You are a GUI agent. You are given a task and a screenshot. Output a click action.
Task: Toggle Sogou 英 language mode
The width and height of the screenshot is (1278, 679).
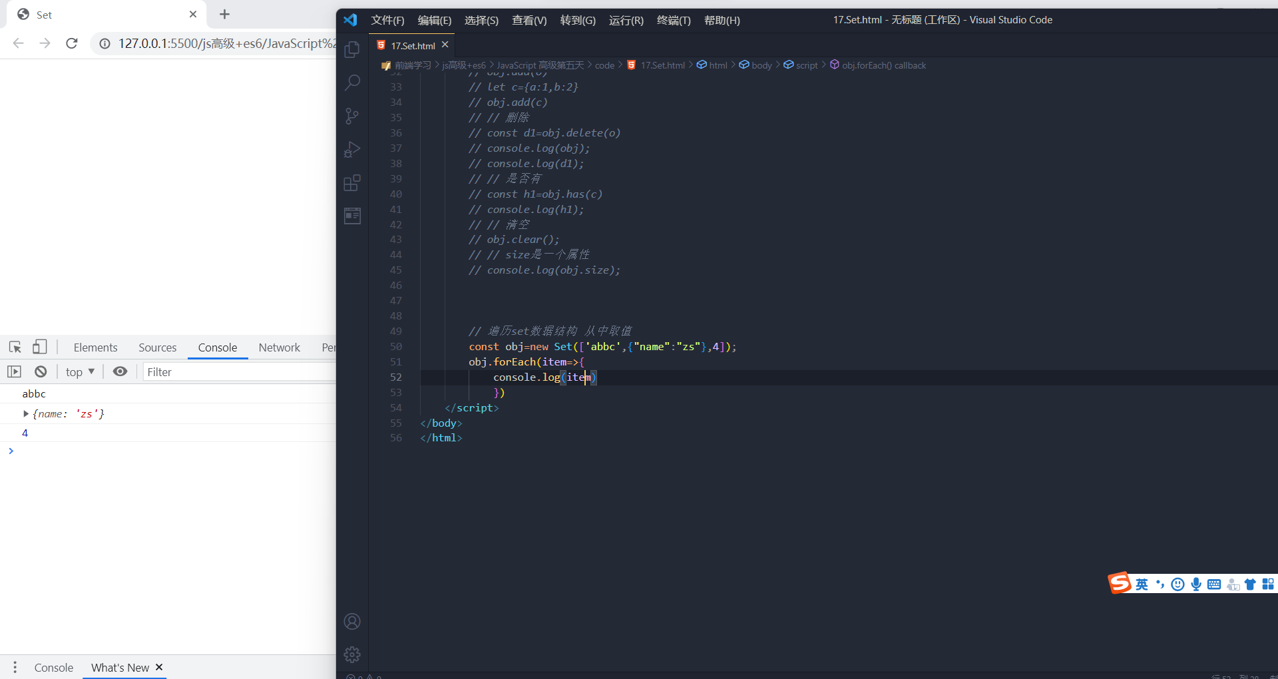pos(1142,584)
